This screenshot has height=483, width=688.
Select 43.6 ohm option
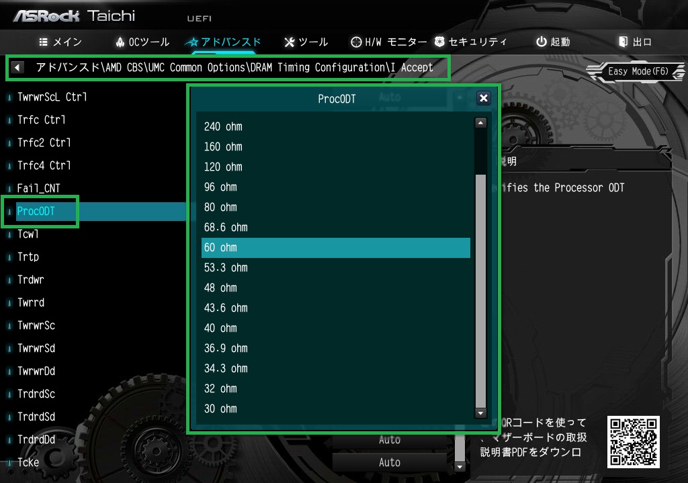coord(336,308)
